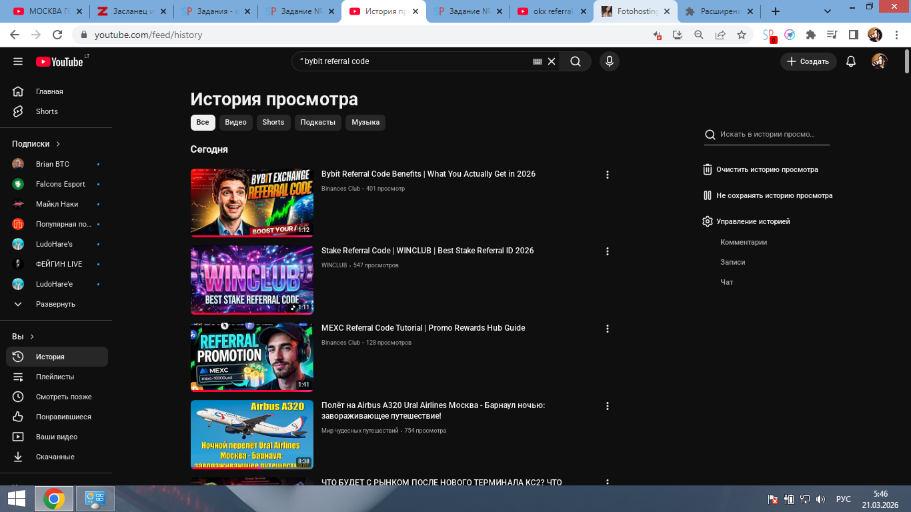Open Chrome three-dot menu
This screenshot has width=911, height=512.
(x=896, y=35)
